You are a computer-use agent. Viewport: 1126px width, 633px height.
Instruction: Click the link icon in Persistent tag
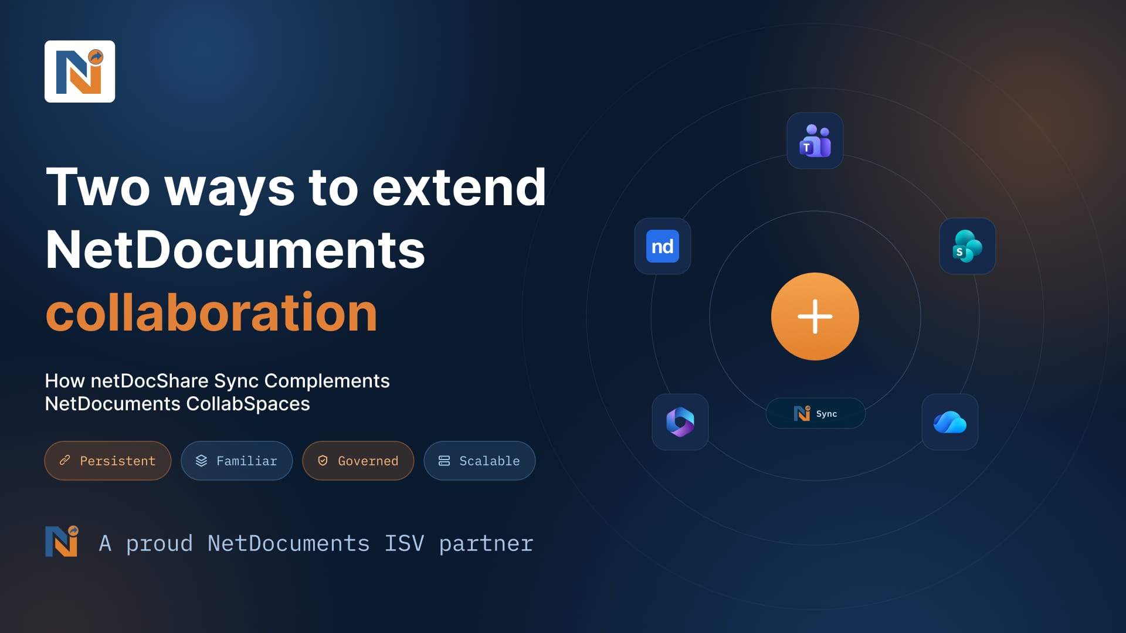coord(65,461)
